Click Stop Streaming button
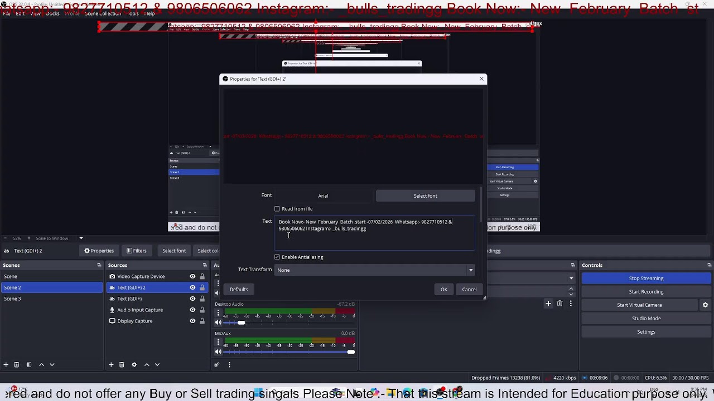Image resolution: width=714 pixels, height=401 pixels. [646, 278]
